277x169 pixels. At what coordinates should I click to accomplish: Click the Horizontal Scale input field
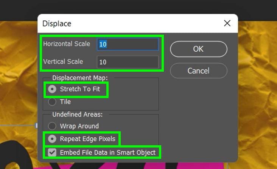tap(128, 44)
